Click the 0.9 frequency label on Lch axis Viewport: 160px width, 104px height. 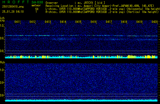(2, 38)
